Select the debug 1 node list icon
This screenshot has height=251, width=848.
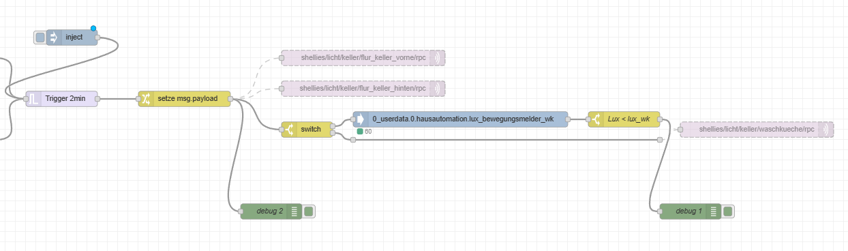point(714,211)
